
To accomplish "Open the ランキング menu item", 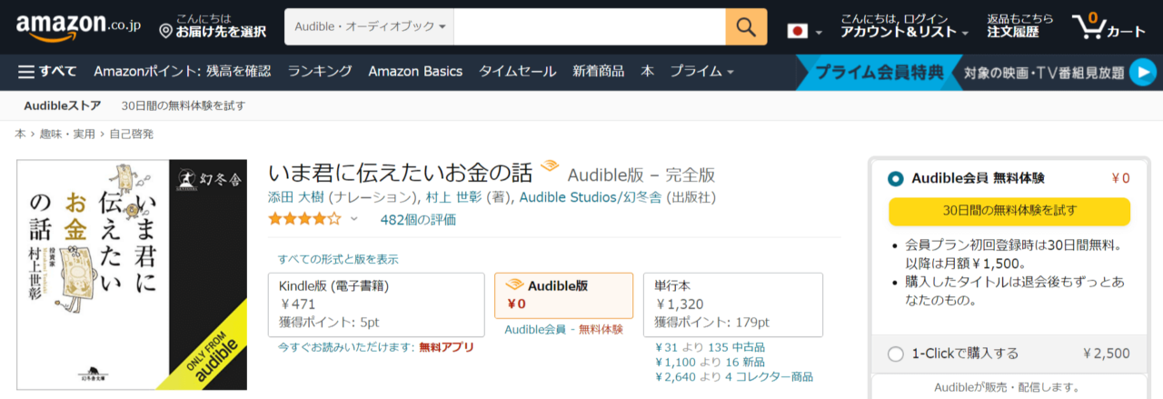I will pos(320,72).
